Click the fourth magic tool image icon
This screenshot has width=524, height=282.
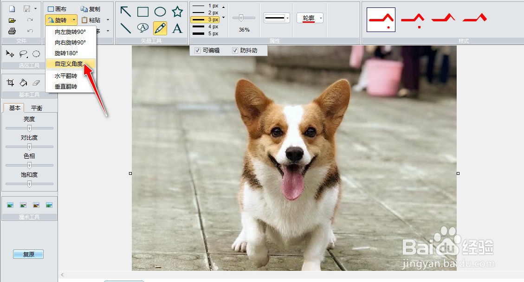coord(49,205)
